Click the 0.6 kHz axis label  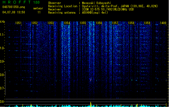coord(2,102)
